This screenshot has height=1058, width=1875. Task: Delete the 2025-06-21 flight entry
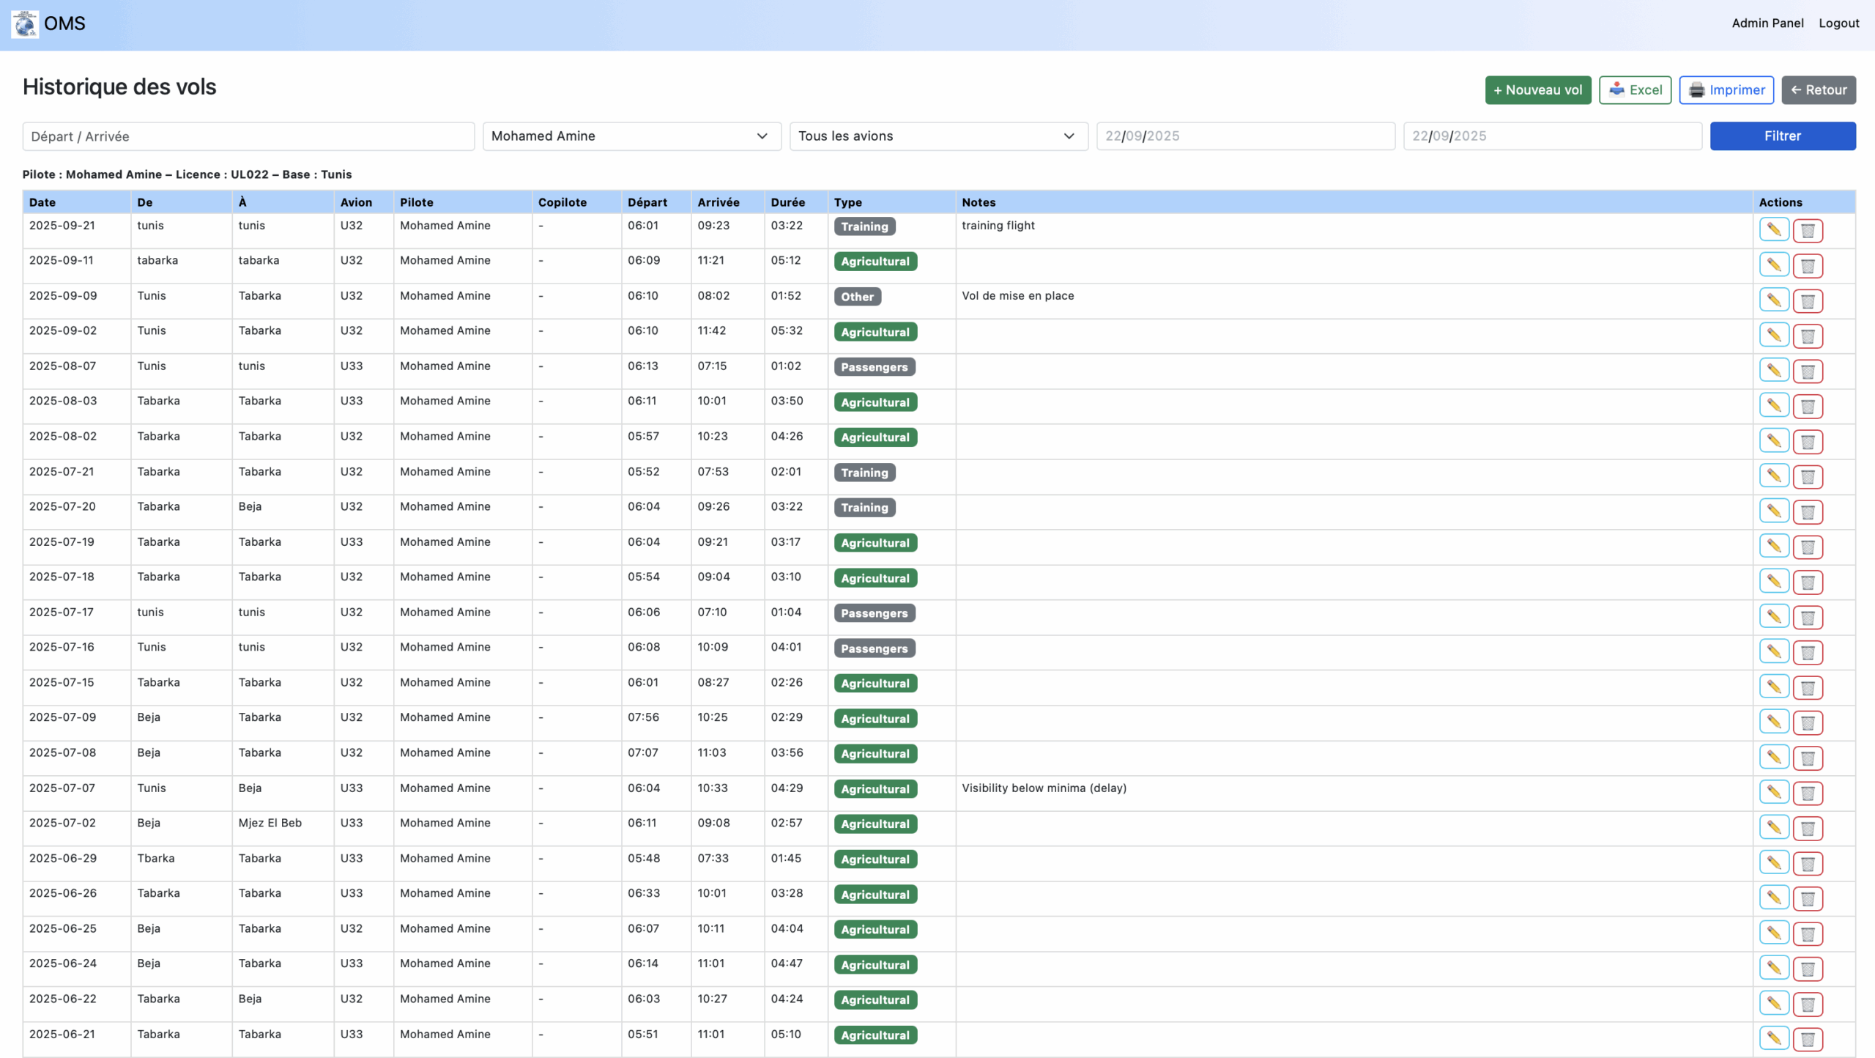[1807, 1039]
